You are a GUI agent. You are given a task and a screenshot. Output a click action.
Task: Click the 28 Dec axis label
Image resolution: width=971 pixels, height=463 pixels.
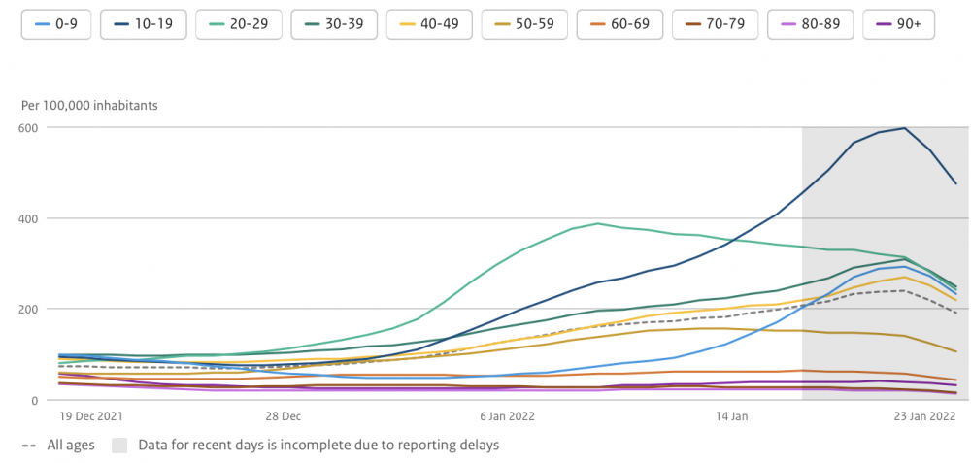(285, 416)
